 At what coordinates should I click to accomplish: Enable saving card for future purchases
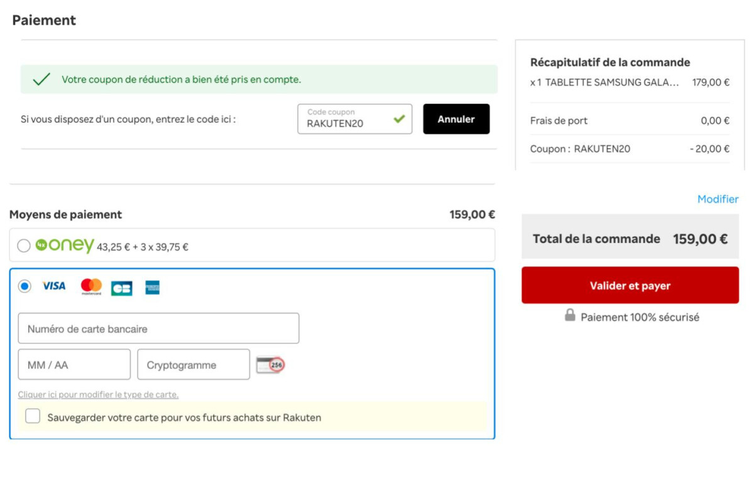(x=33, y=416)
